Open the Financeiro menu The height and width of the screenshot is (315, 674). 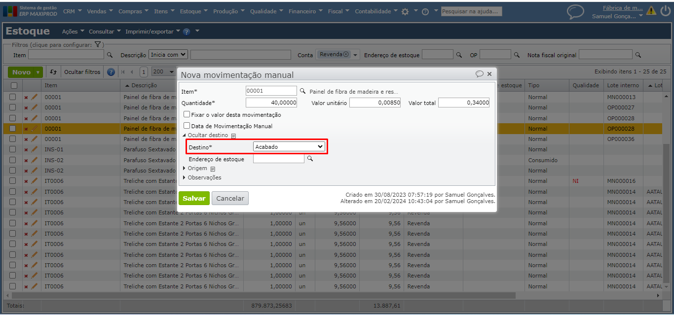306,11
